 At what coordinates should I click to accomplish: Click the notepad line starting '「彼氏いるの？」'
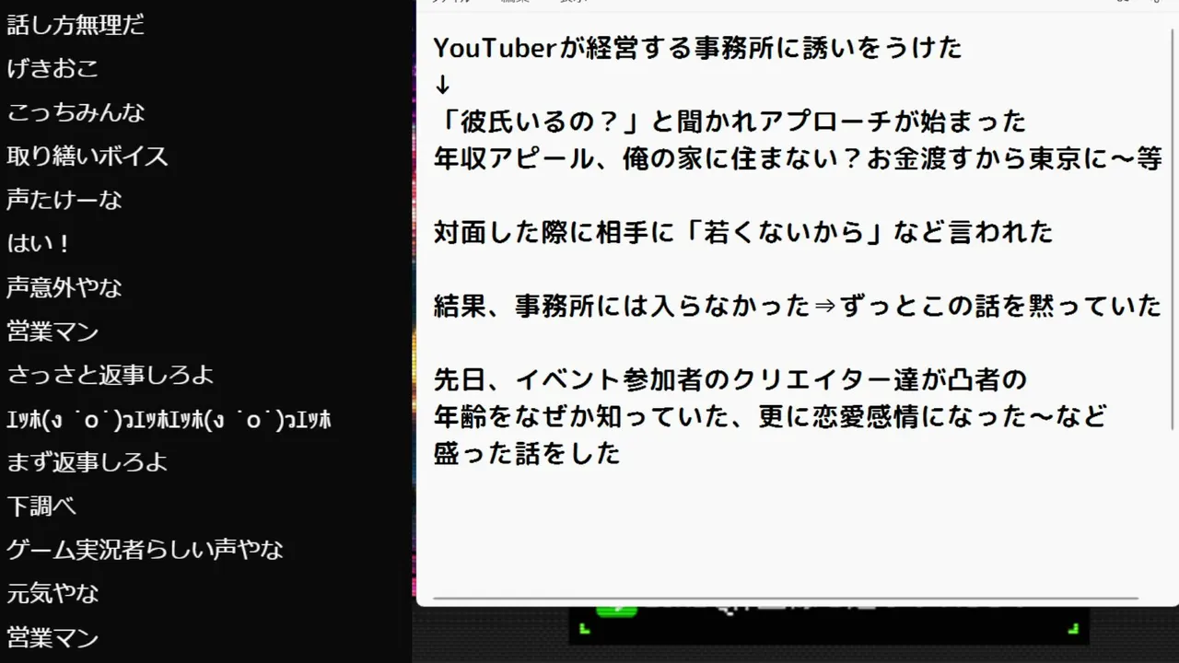(730, 122)
